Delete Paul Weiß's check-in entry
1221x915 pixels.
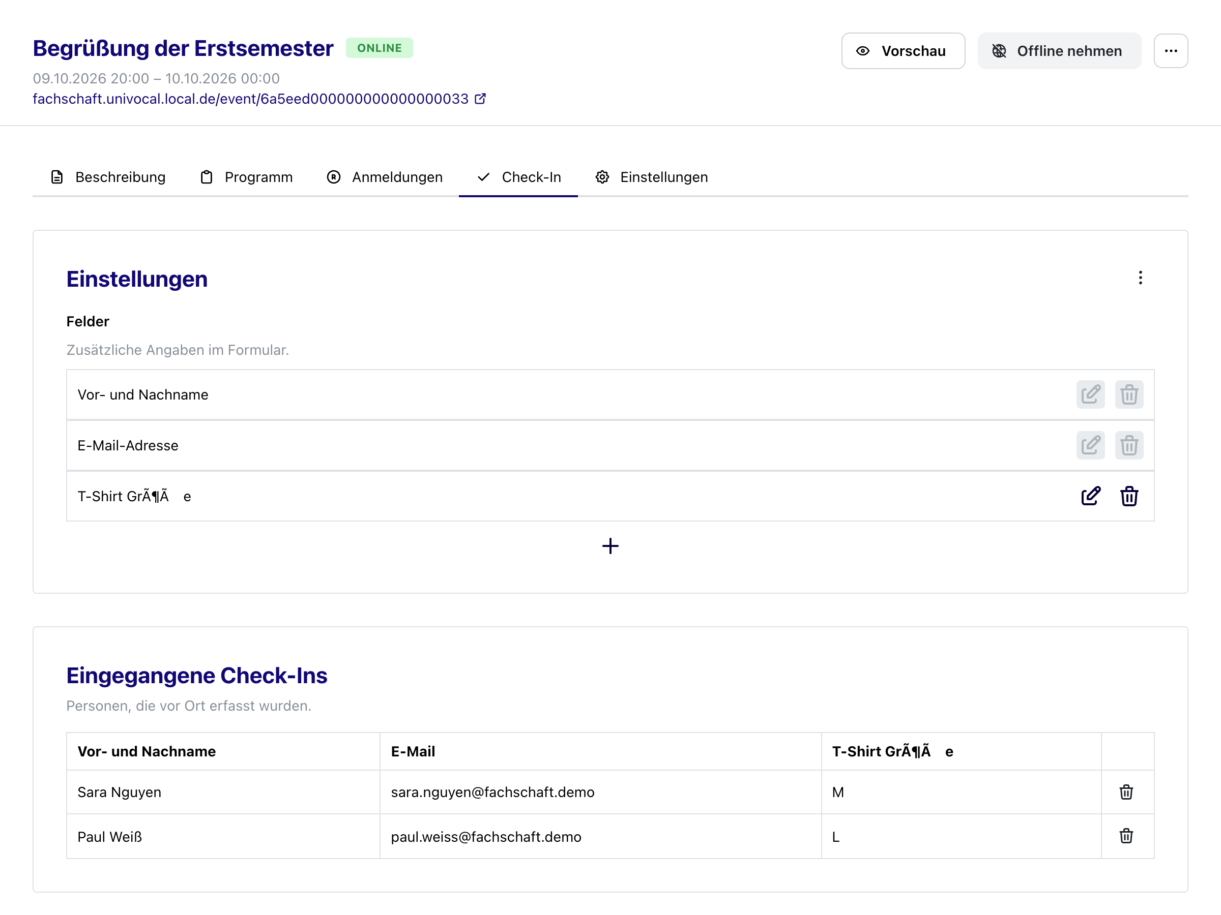(x=1126, y=836)
